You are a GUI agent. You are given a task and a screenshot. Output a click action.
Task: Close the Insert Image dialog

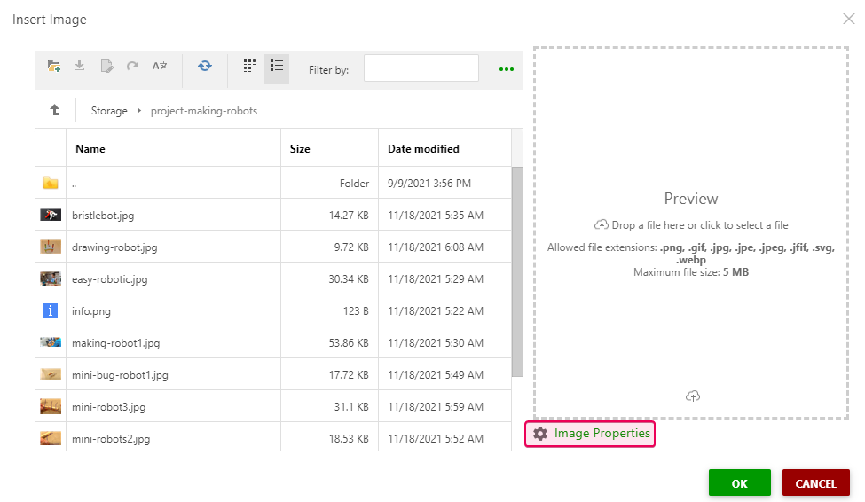click(x=849, y=19)
